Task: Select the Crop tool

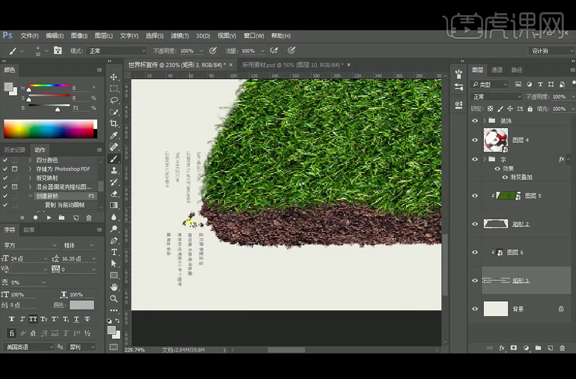Action: click(114, 124)
